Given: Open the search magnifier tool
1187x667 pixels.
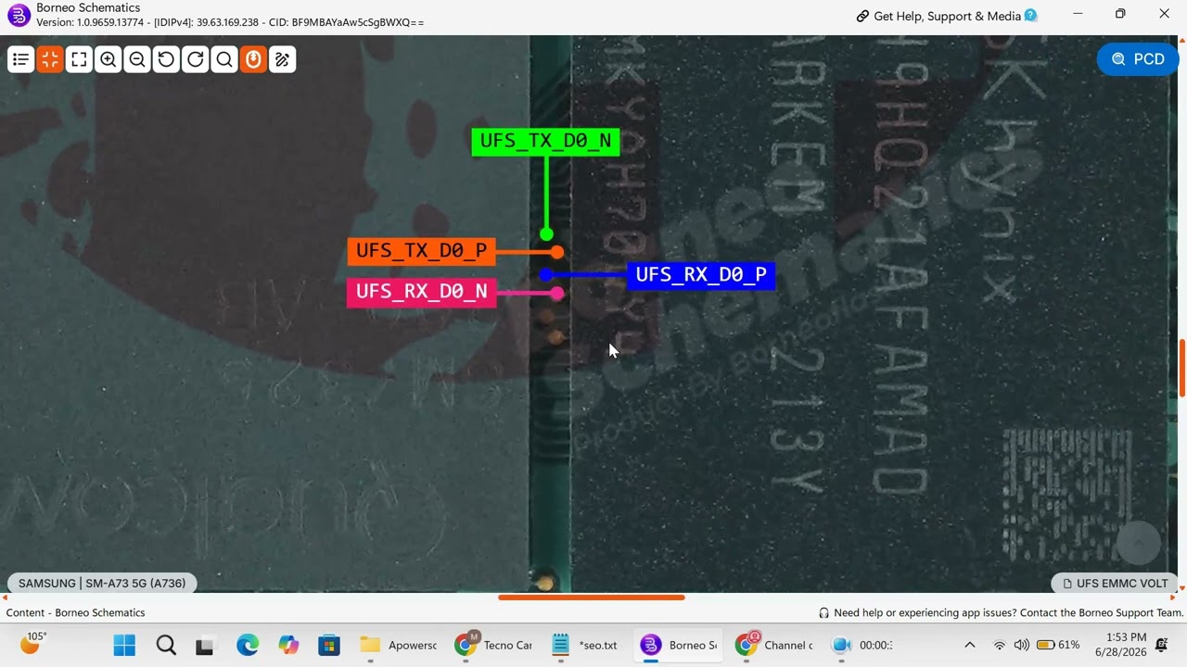Looking at the screenshot, I should (x=224, y=59).
